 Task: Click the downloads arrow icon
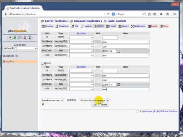point(161,14)
